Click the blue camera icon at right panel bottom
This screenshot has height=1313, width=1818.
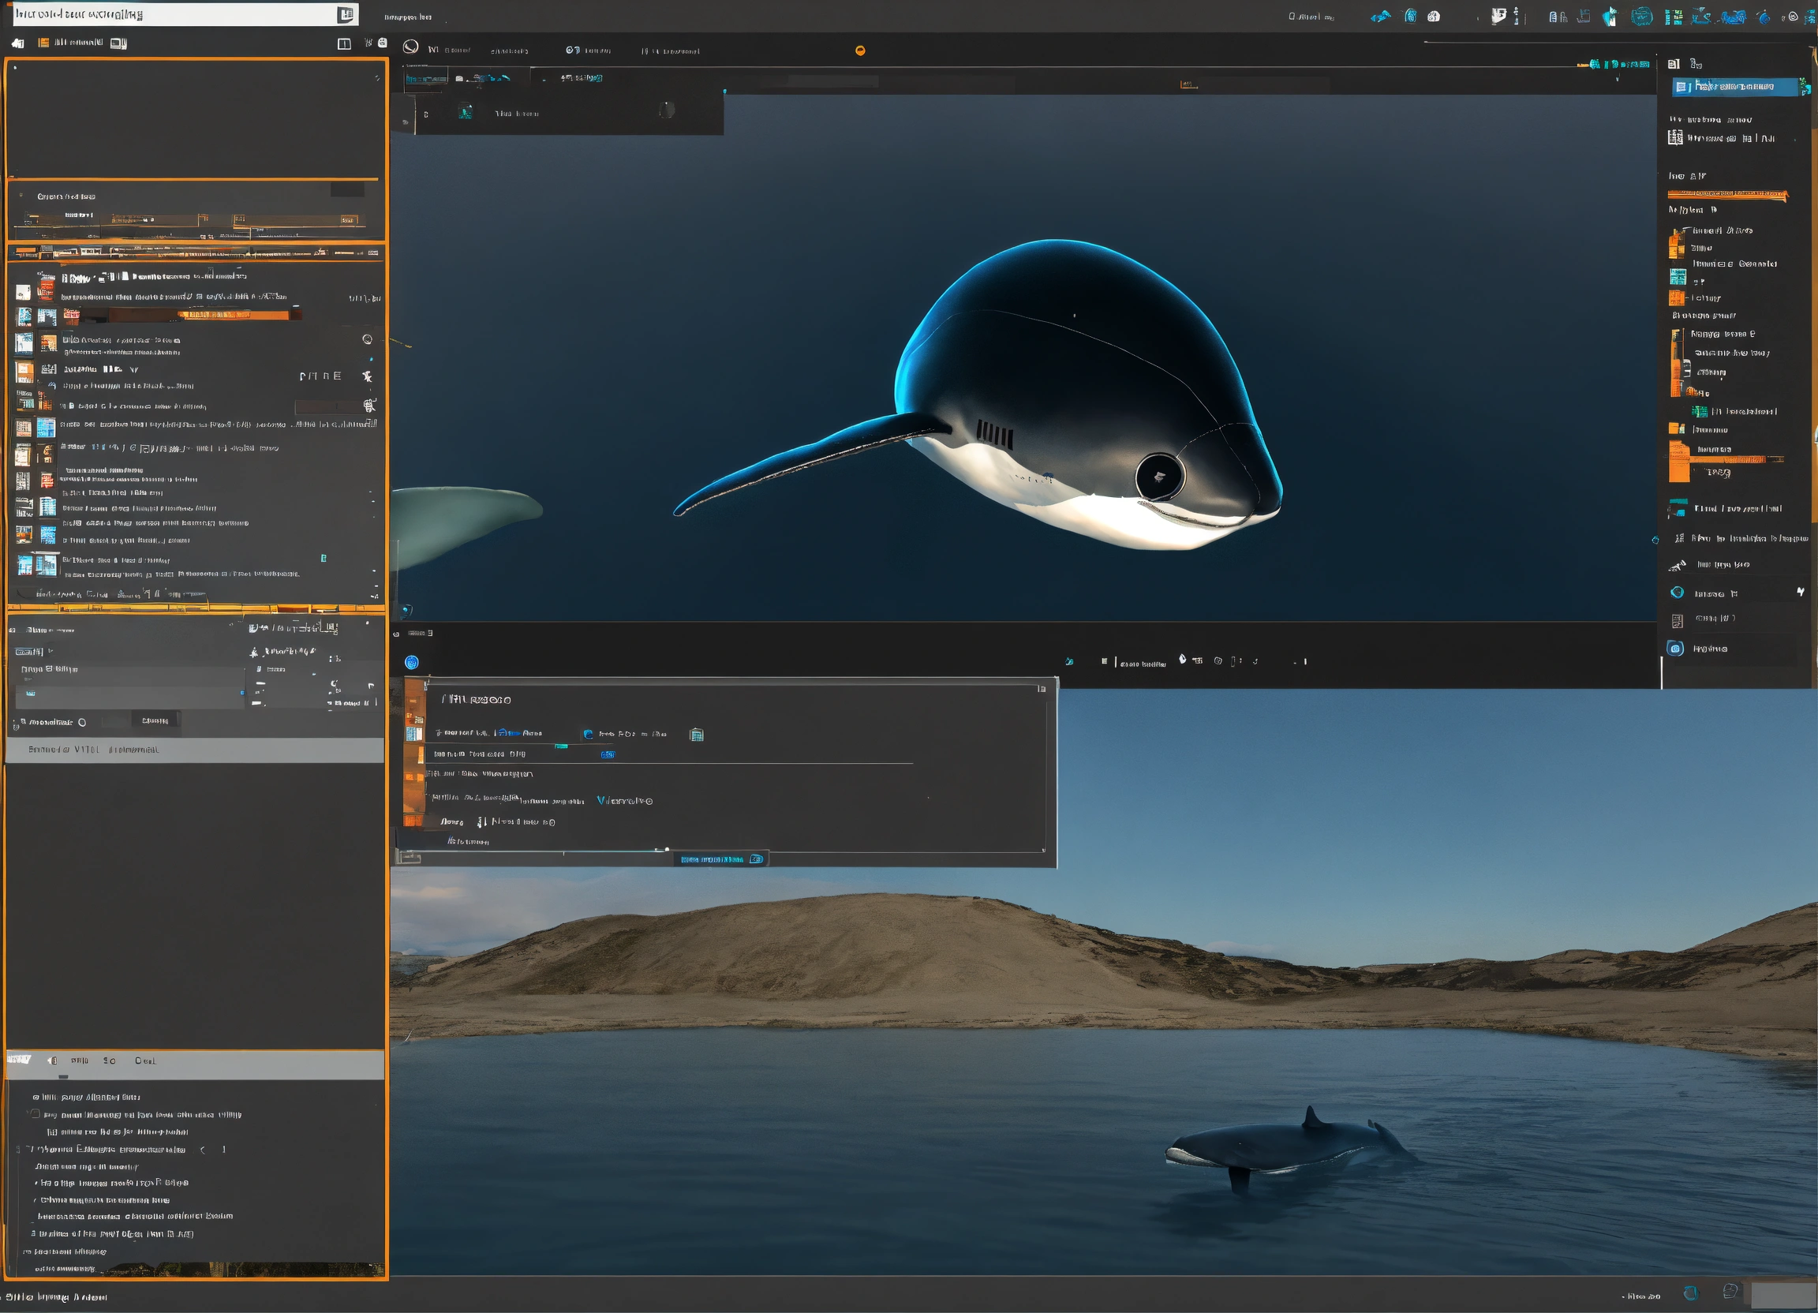(1675, 649)
